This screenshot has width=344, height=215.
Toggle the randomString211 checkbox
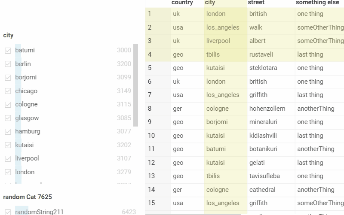(8, 212)
